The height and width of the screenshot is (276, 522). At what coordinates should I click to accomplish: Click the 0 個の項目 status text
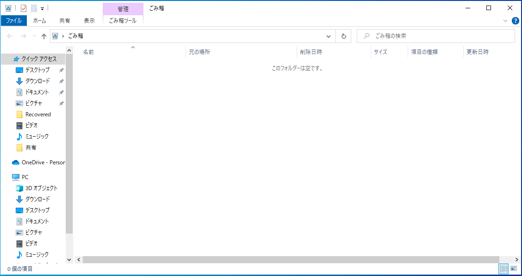click(19, 269)
